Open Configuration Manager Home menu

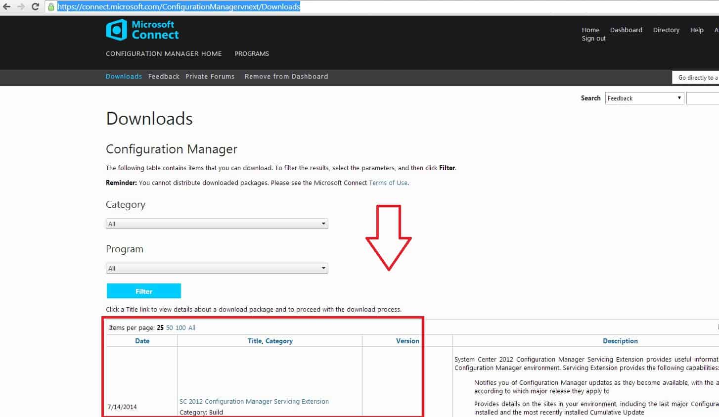(164, 53)
